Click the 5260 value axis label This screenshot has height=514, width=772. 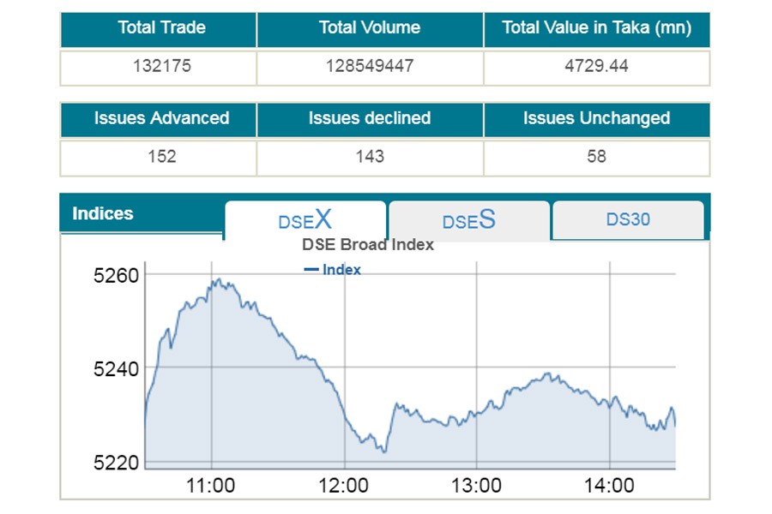point(116,276)
